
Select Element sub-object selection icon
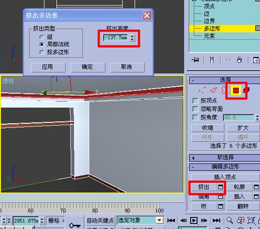(x=246, y=90)
